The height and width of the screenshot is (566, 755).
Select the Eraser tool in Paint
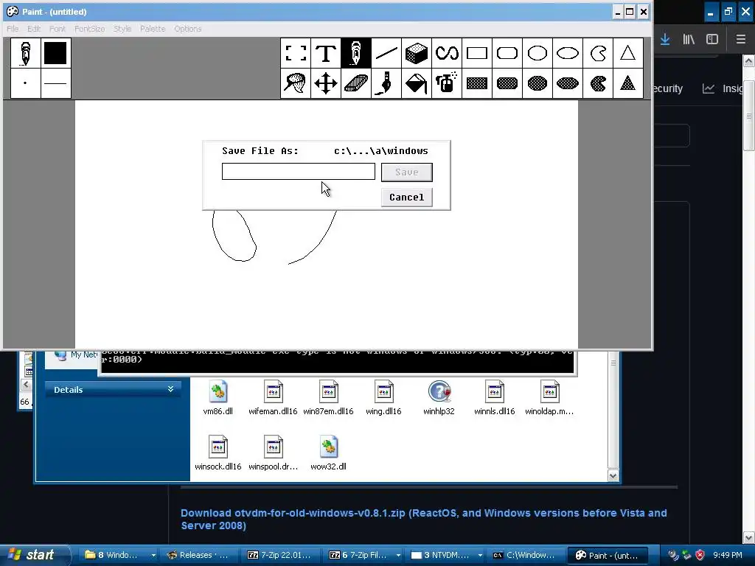356,83
